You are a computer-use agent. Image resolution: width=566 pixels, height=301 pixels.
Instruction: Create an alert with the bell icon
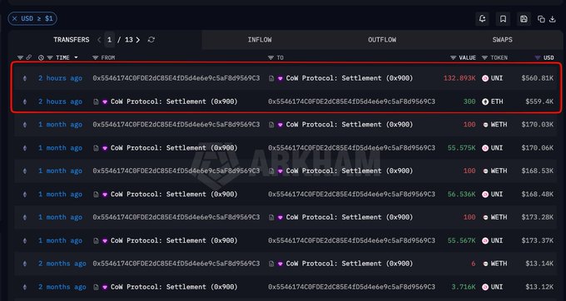[482, 19]
